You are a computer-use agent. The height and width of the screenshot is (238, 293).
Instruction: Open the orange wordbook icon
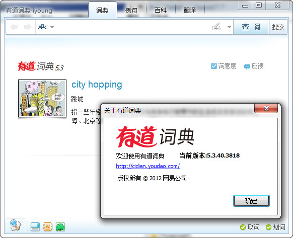[47, 226]
